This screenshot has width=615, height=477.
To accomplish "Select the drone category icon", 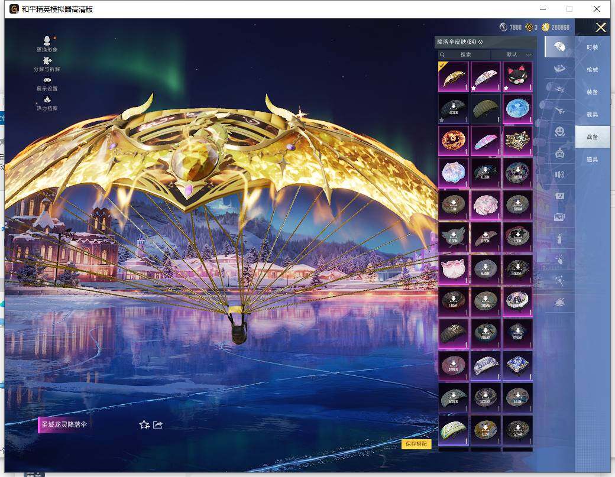I will click(559, 89).
